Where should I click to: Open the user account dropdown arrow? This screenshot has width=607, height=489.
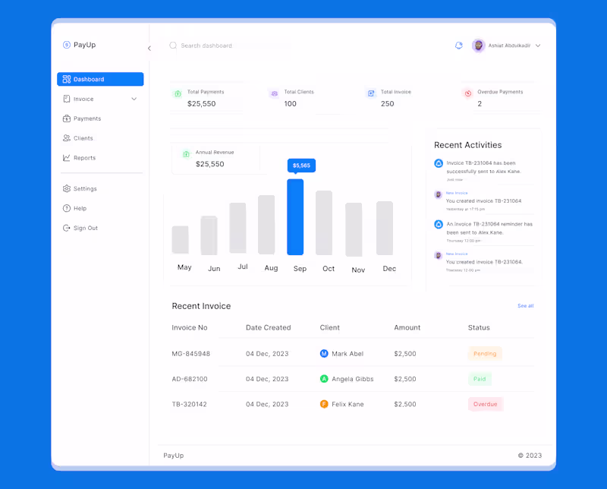coord(538,46)
